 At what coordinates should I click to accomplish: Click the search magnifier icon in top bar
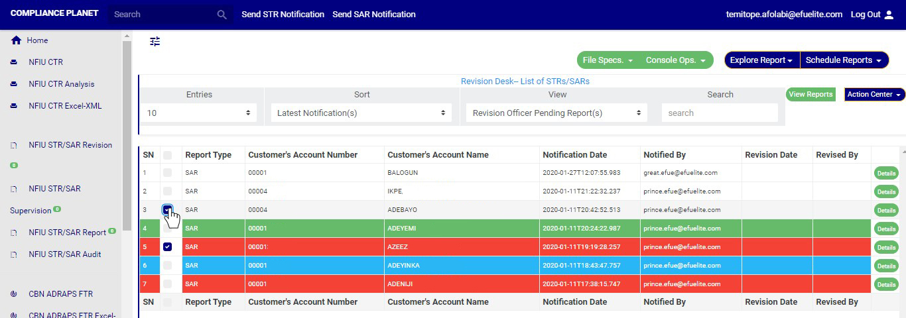(x=222, y=15)
